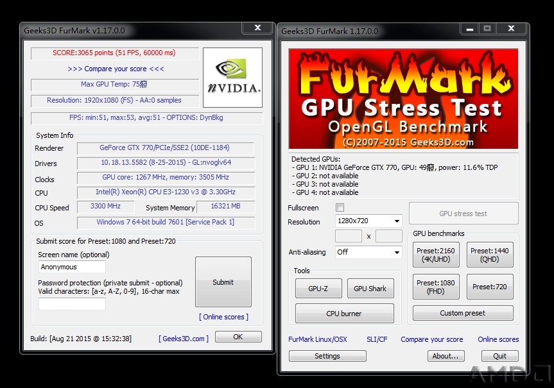This screenshot has height=388, width=554.
Task: Close the score window v1.17.0.0
Action: 258,28
